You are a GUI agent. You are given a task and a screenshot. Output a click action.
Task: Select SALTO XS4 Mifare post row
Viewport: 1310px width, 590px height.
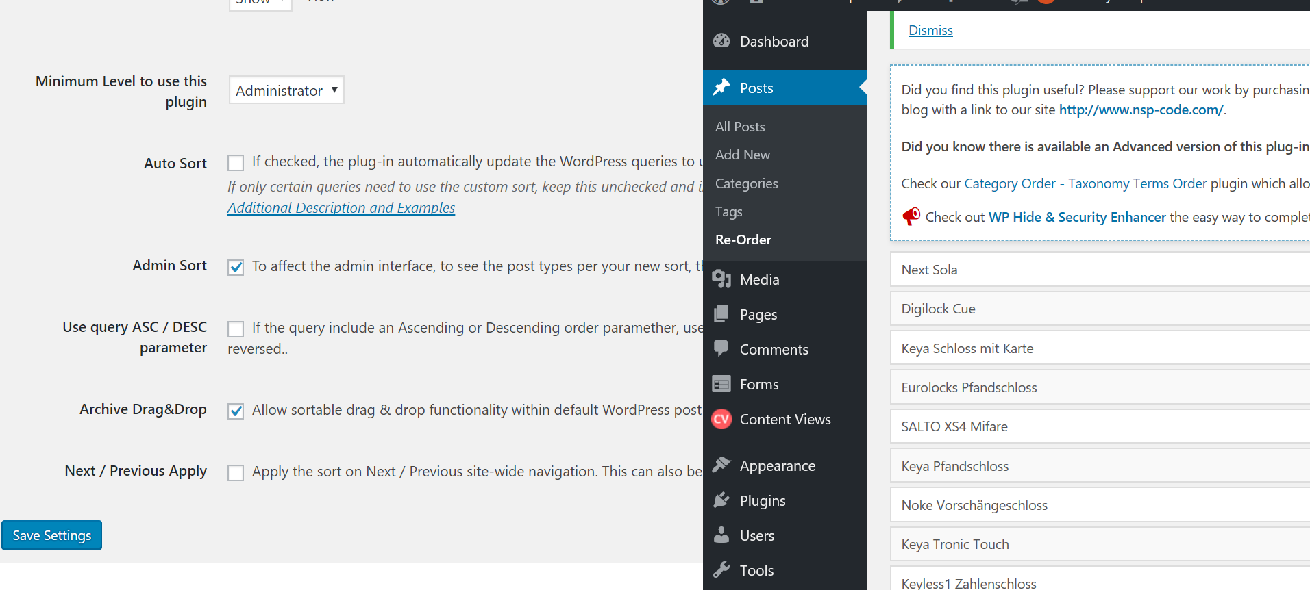(1100, 426)
